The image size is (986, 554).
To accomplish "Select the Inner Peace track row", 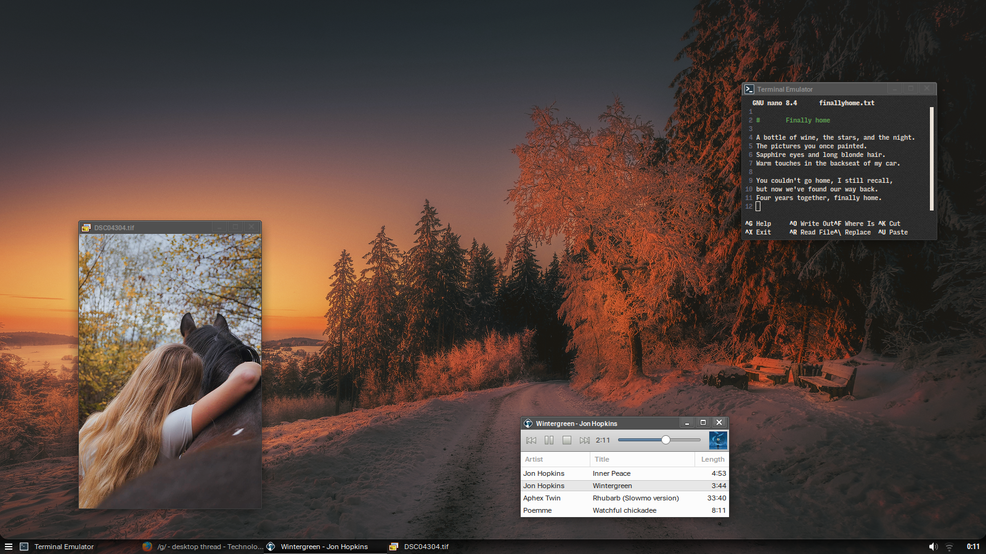I will 625,473.
